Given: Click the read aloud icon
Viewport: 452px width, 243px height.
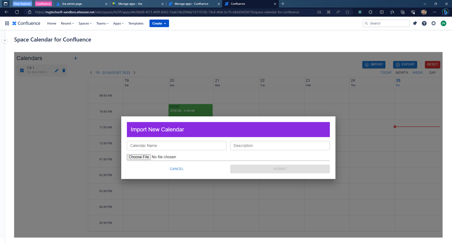Looking at the screenshot, I should (338, 12).
